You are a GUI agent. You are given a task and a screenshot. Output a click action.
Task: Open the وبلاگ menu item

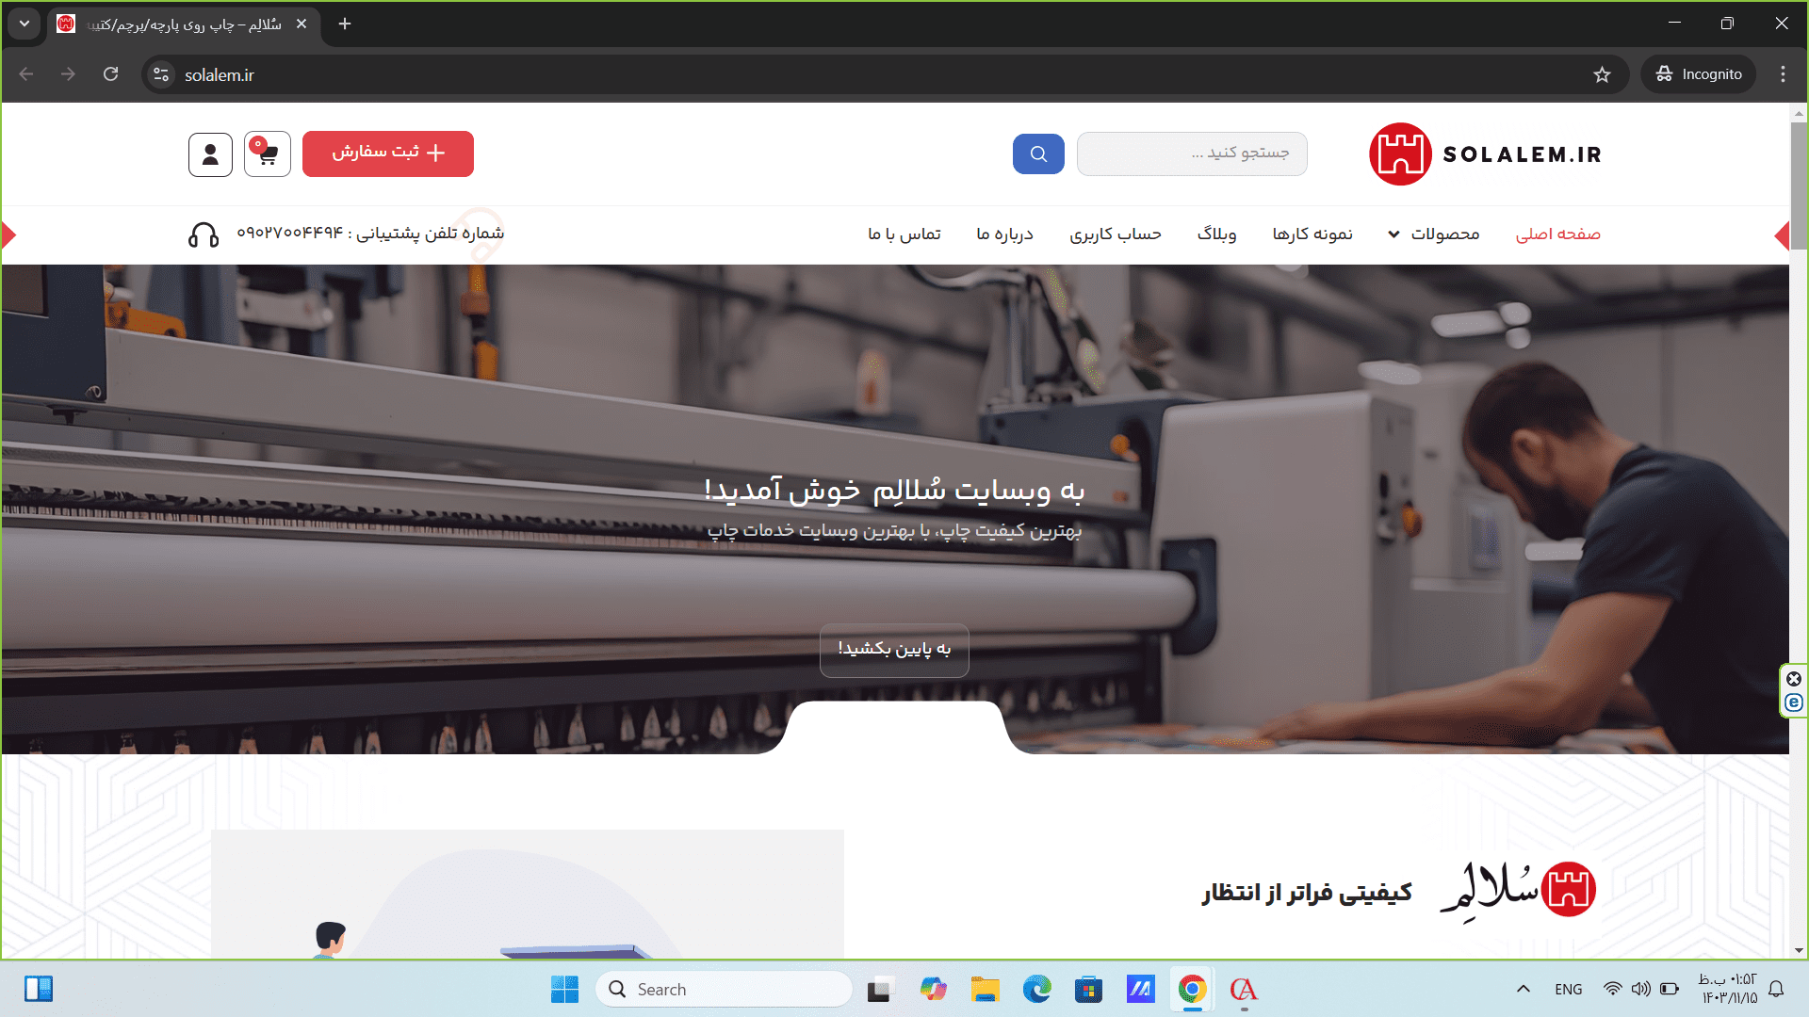click(x=1216, y=234)
